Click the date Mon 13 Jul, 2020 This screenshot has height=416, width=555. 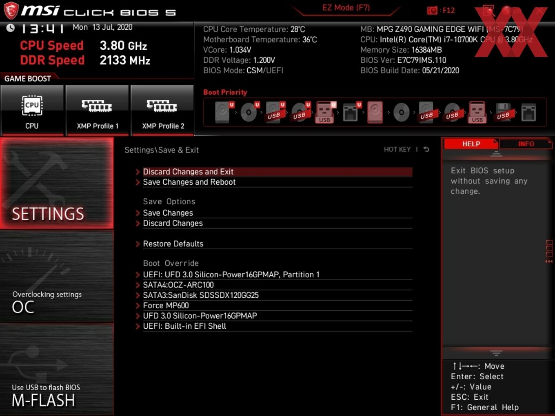pos(102,27)
